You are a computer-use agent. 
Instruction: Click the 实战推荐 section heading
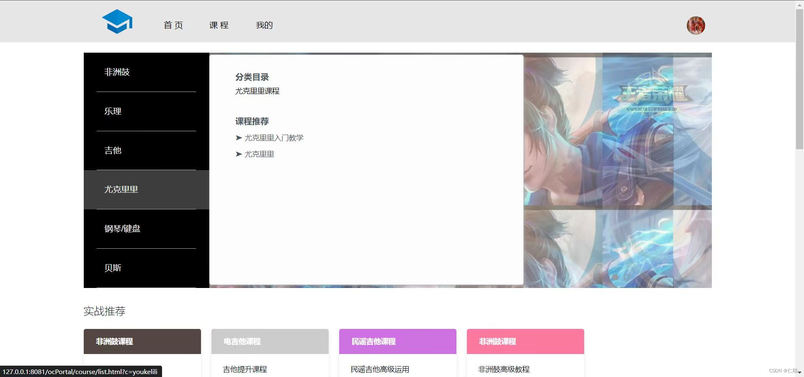(x=105, y=311)
